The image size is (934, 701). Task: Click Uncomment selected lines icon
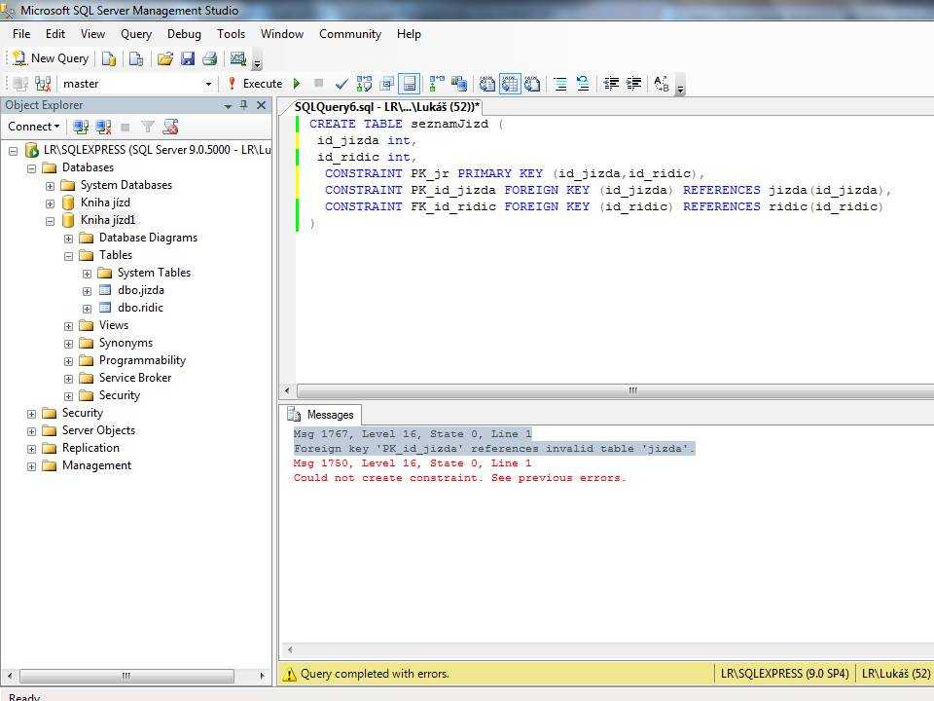tap(583, 84)
